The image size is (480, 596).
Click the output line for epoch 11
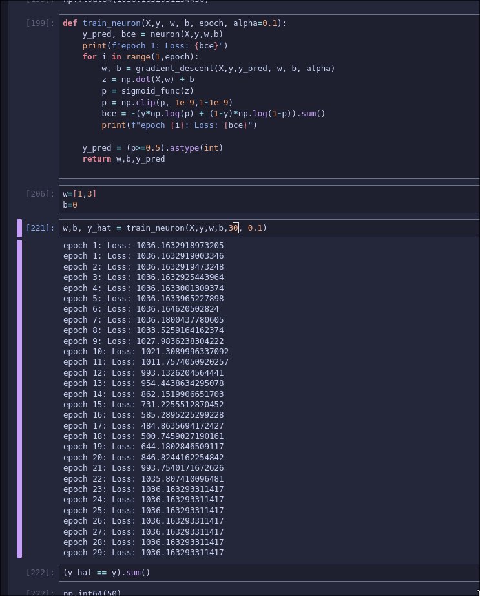146,362
